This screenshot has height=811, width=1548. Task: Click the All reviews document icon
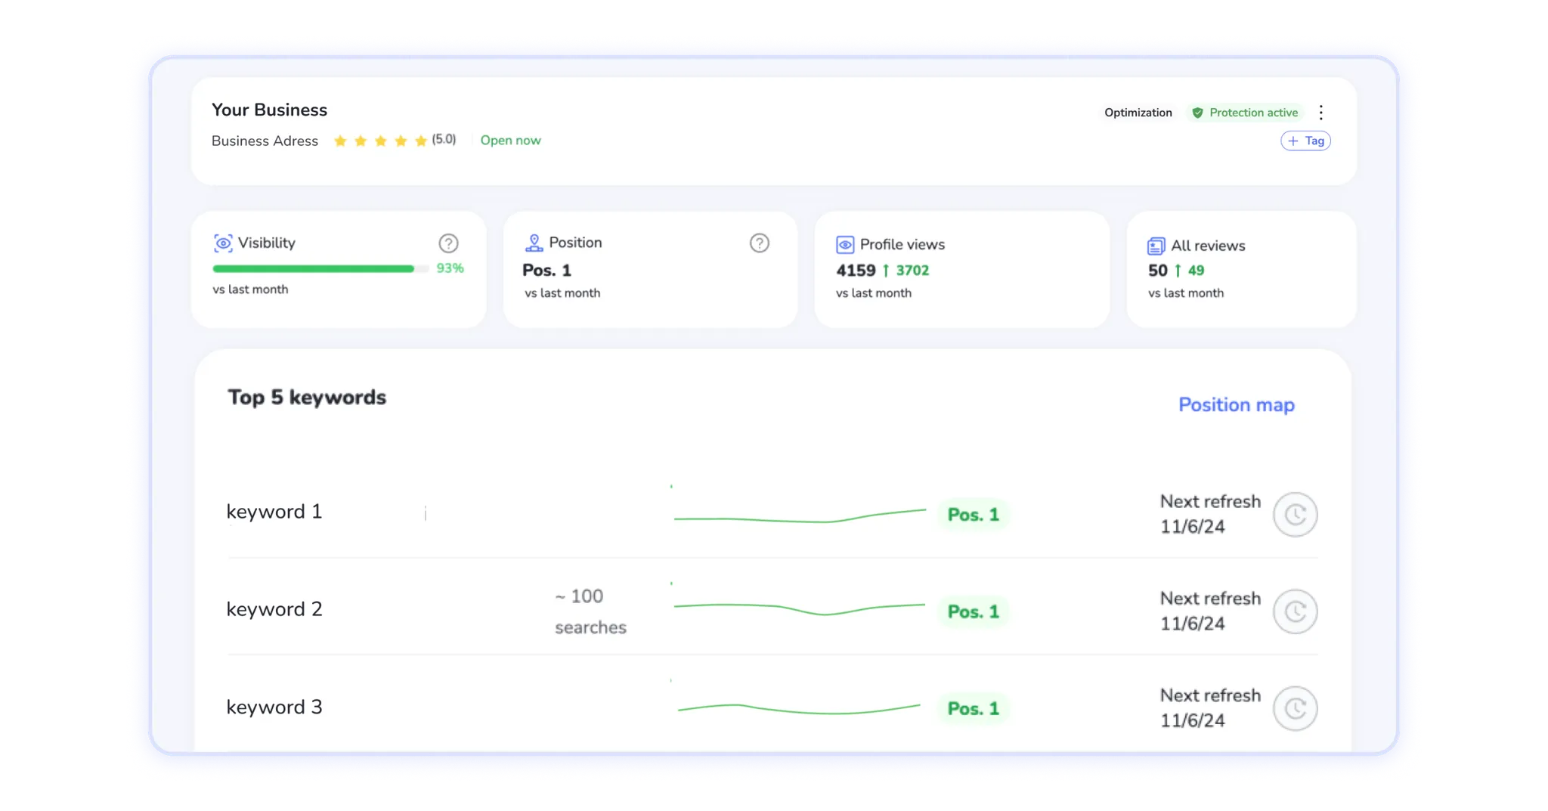tap(1156, 246)
